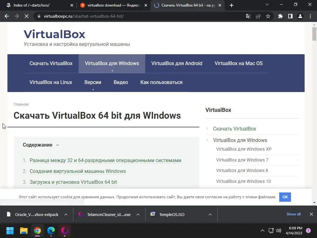This screenshot has width=317, height=238.
Task: Click the Главная breadcrumb link
Action: [21, 104]
